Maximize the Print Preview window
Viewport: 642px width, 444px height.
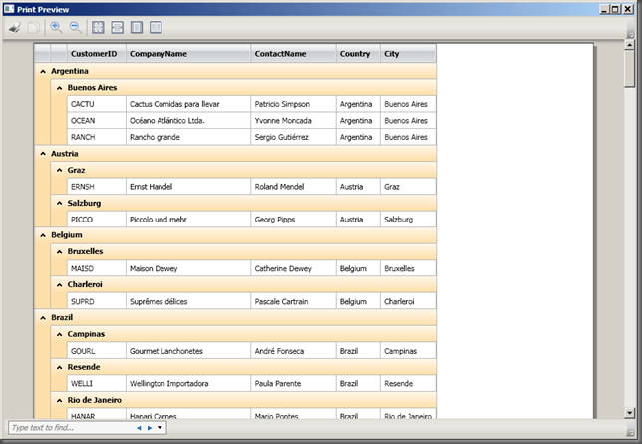tap(616, 9)
